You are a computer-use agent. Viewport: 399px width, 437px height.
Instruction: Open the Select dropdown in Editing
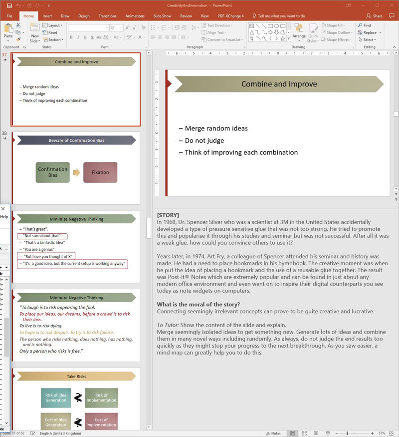(x=367, y=40)
